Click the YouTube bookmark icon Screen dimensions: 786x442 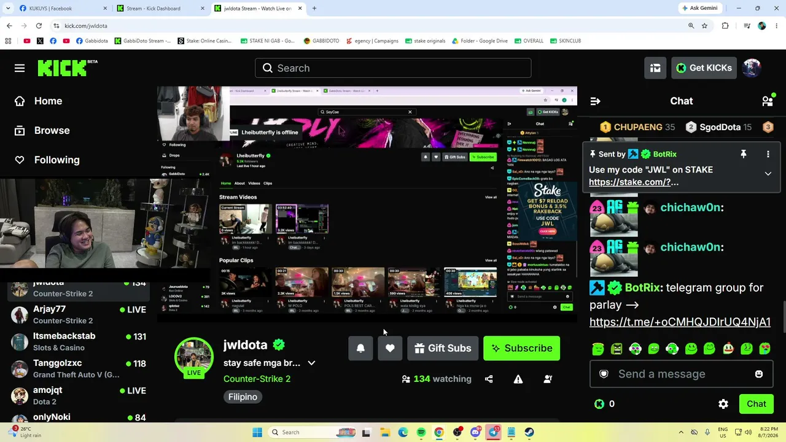pyautogui.click(x=26, y=41)
